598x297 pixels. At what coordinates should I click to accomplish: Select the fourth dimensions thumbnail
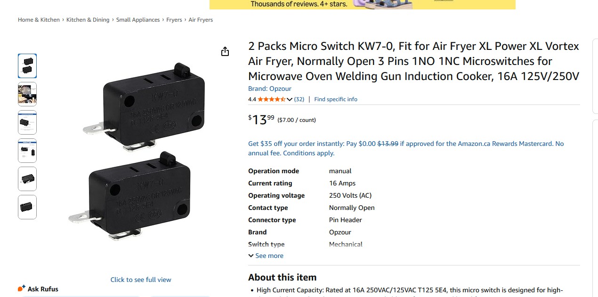tap(27, 151)
